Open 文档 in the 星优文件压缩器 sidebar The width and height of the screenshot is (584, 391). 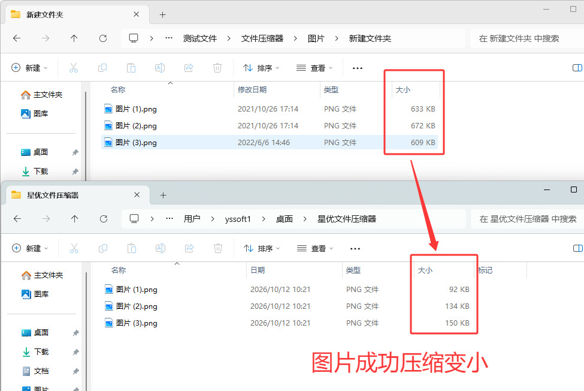click(41, 371)
